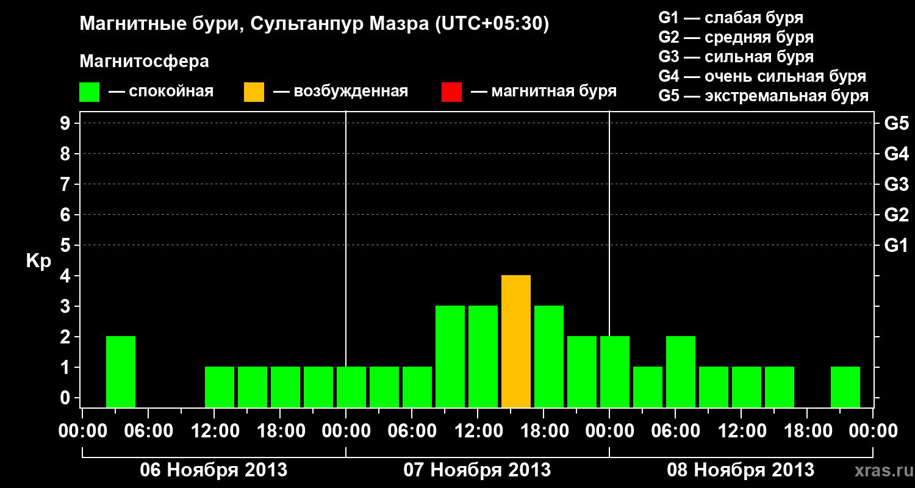Click the 'G4' label on the right axis
The height and width of the screenshot is (488, 915).
click(x=896, y=154)
